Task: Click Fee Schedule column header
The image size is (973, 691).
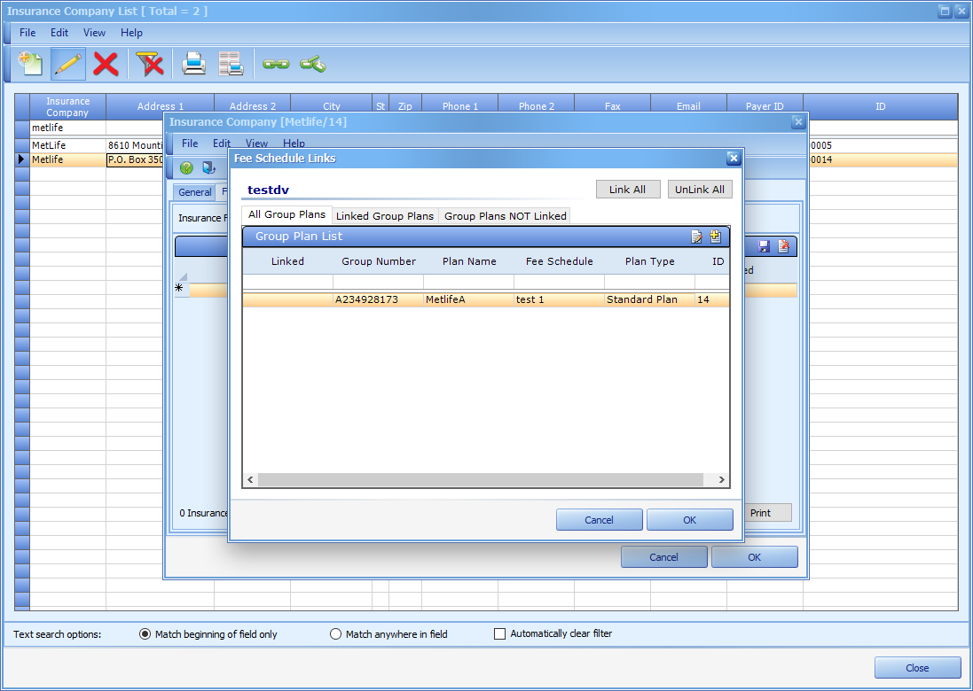Action: pyautogui.click(x=559, y=261)
